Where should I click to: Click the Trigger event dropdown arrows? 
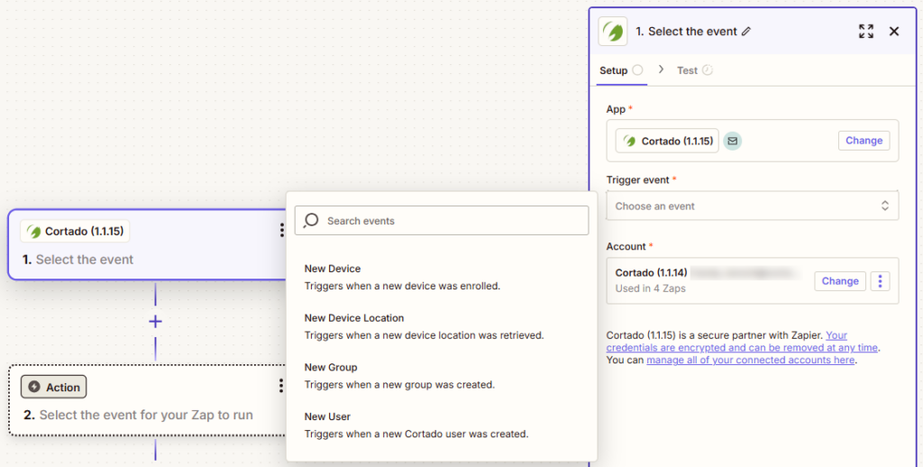pos(885,206)
